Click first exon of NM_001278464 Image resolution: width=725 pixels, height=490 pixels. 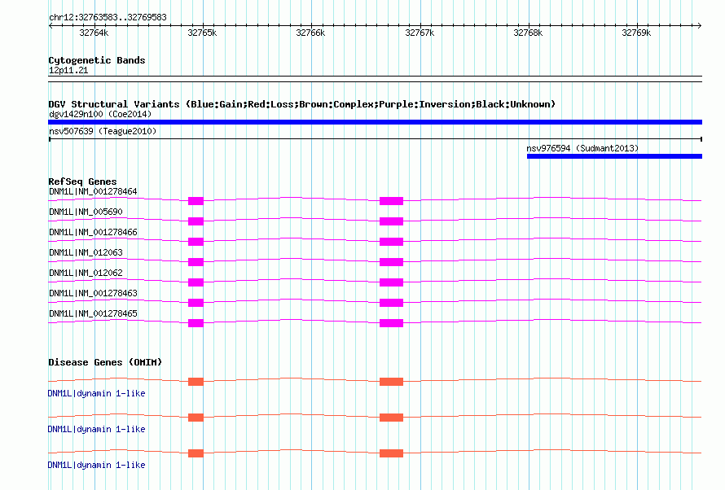point(196,201)
